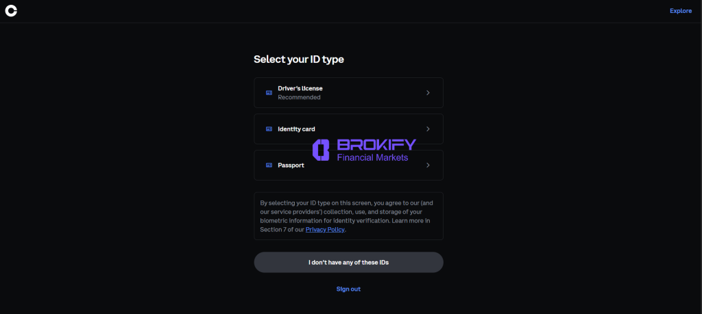Choose the Identity card label
702x314 pixels.
click(296, 129)
